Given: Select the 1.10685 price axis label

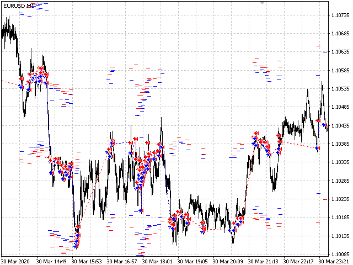Looking at the screenshot, I should coord(340,34).
